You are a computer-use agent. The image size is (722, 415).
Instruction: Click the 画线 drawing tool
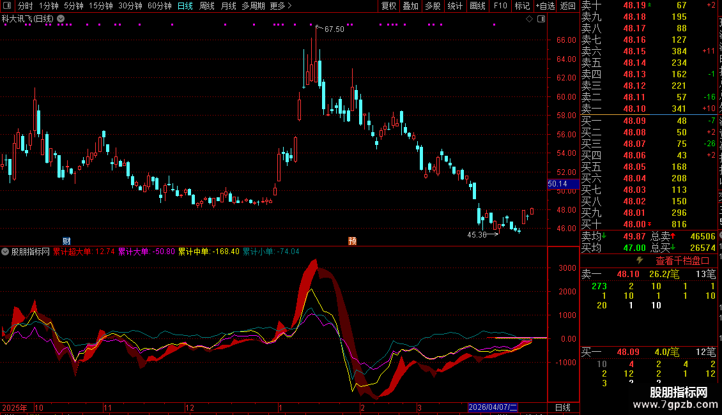click(477, 6)
